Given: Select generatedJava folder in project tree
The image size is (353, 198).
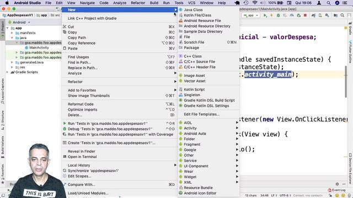Looking at the screenshot, I should (x=32, y=62).
